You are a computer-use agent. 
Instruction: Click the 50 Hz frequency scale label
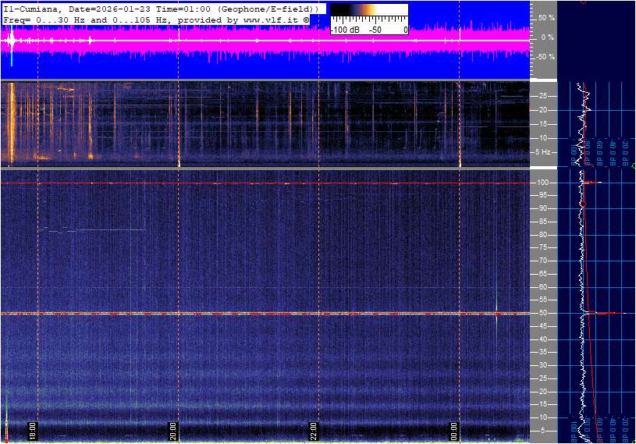pos(544,313)
